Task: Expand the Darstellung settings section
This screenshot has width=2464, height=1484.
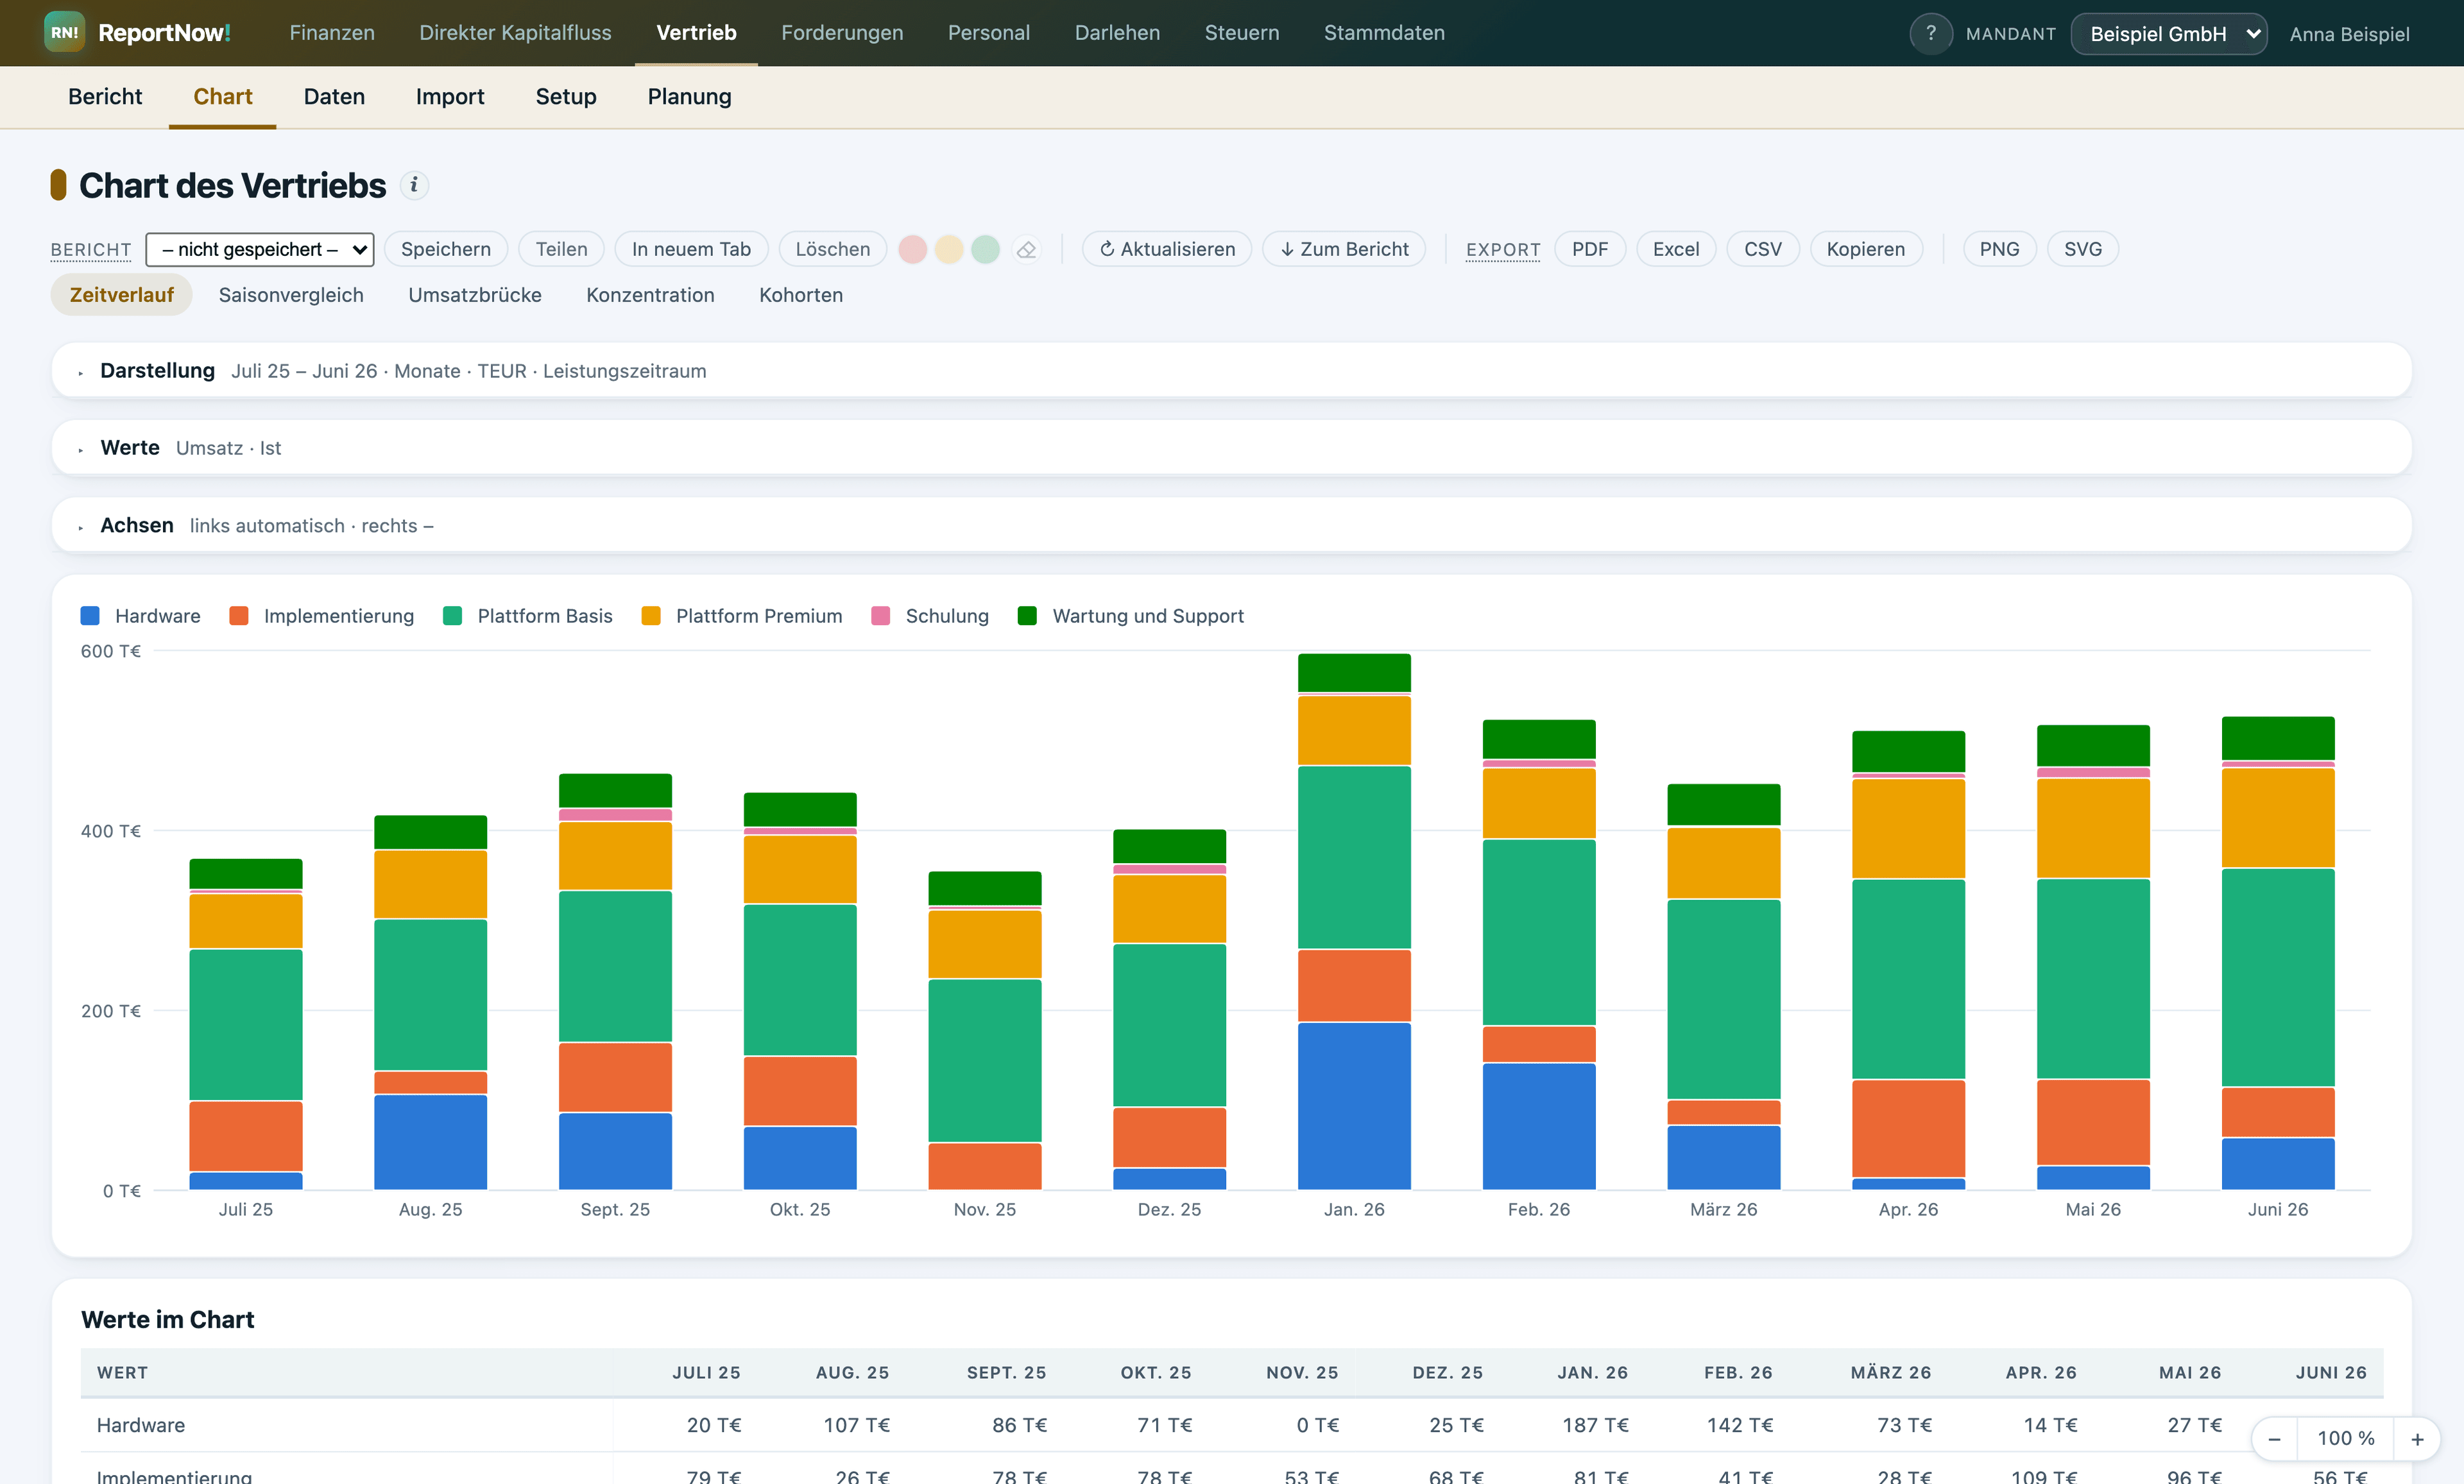Action: tap(1232, 371)
